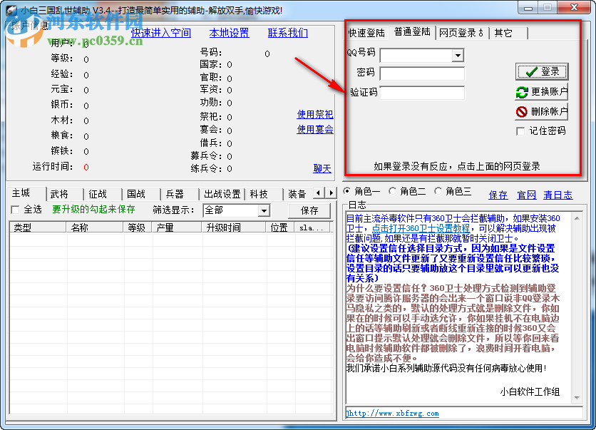The height and width of the screenshot is (430, 596).
Task: Open the 国战 tab
Action: tap(141, 194)
